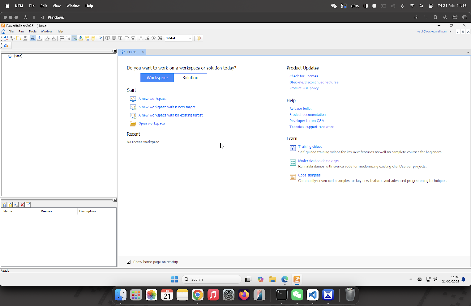Click the Full Build Workspace icon
Viewport: 471px width, 306px height.
tap(114, 38)
